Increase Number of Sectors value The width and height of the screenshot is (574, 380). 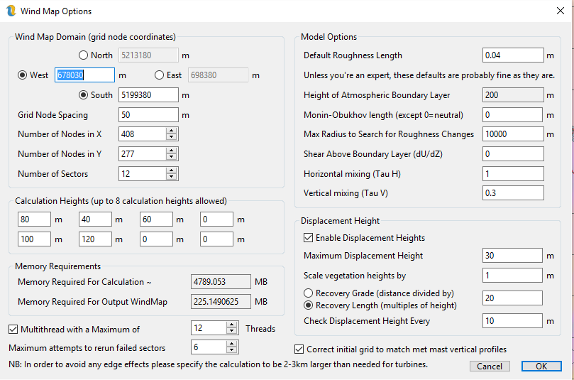pos(172,170)
